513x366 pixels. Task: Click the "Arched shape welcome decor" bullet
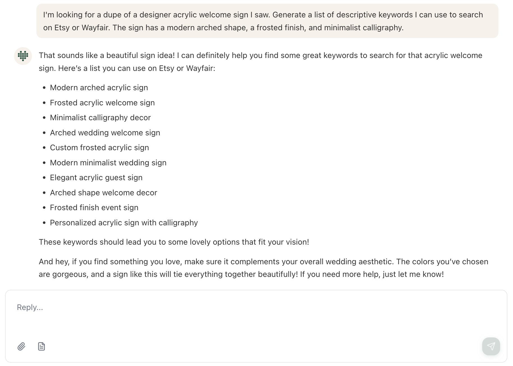(103, 193)
